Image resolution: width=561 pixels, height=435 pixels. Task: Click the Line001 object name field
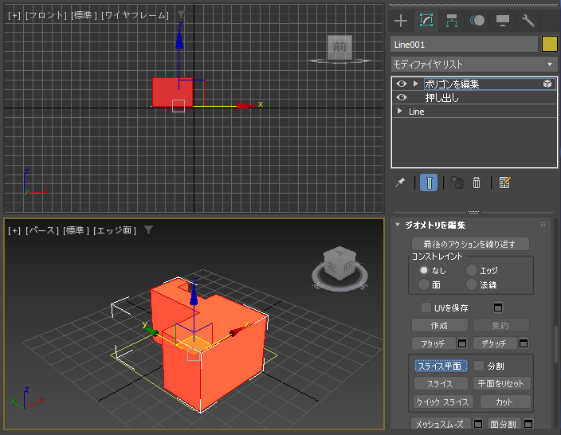[x=464, y=45]
